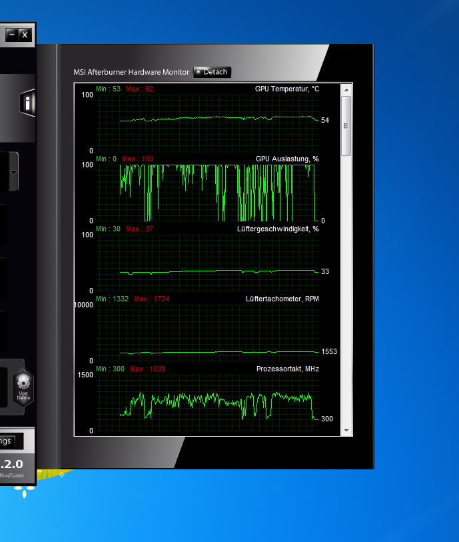Click the GPU Temperatur graph
This screenshot has height=542, width=459.
coord(207,123)
